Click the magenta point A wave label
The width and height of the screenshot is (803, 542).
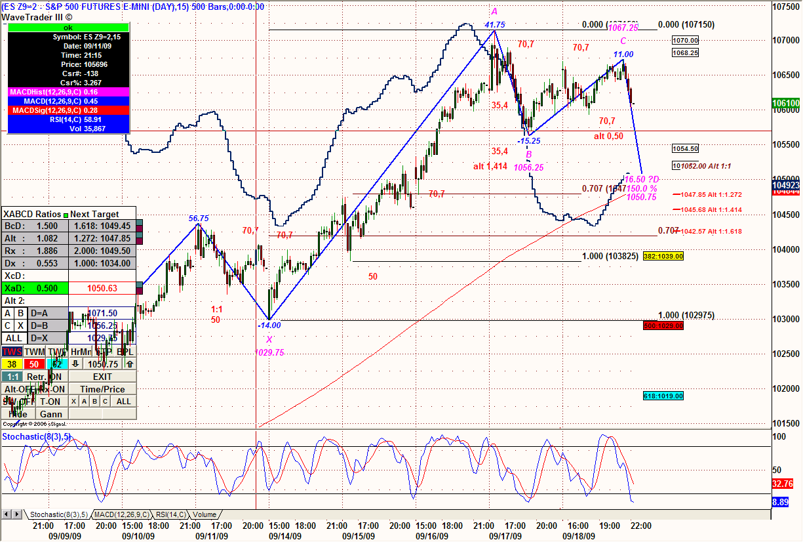coord(494,12)
